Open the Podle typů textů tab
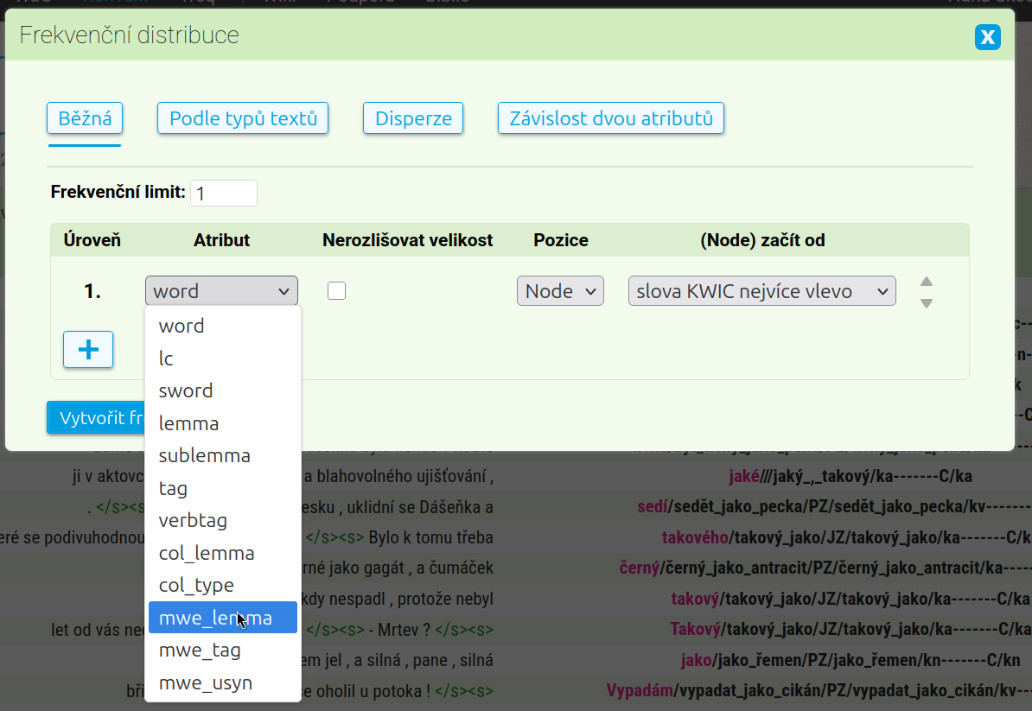 [x=243, y=118]
